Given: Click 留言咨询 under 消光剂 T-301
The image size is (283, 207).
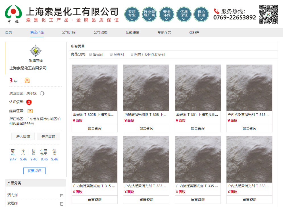Looking at the screenshot, I should click(x=198, y=128).
